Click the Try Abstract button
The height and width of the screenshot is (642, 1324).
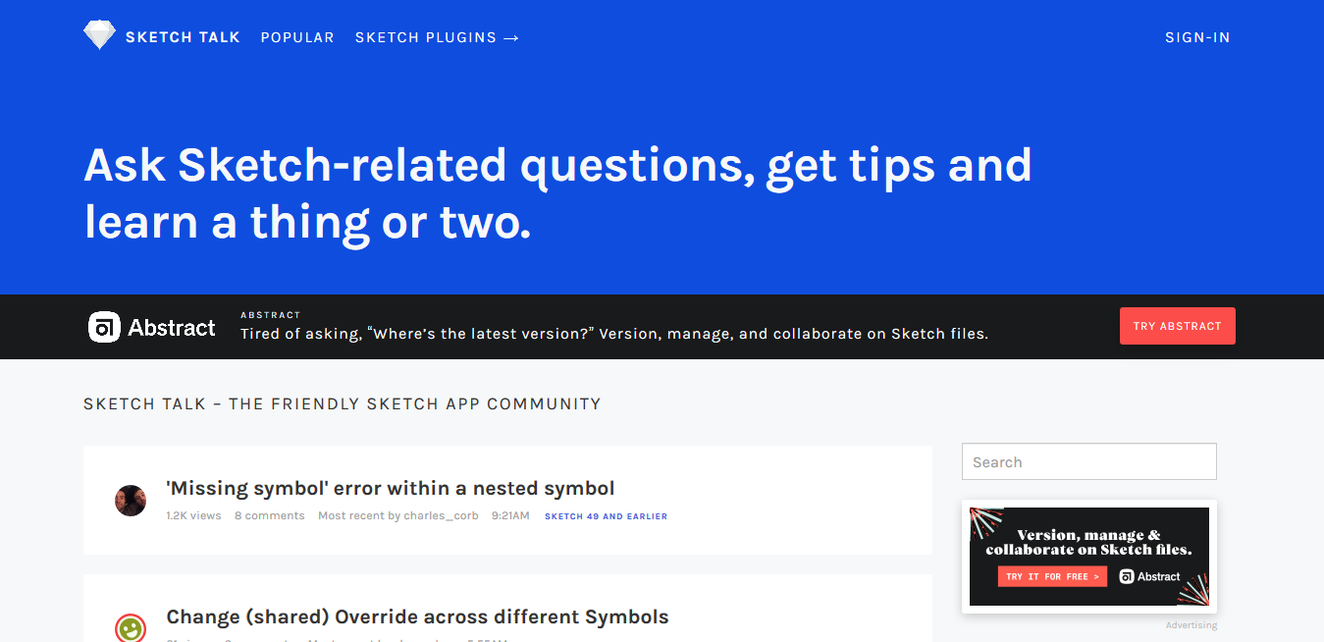coord(1177,326)
